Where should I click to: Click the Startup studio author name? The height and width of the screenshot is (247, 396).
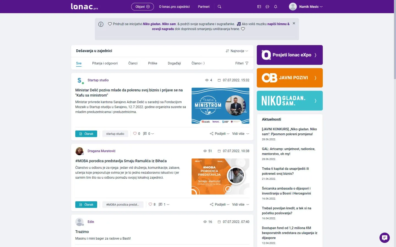click(98, 80)
